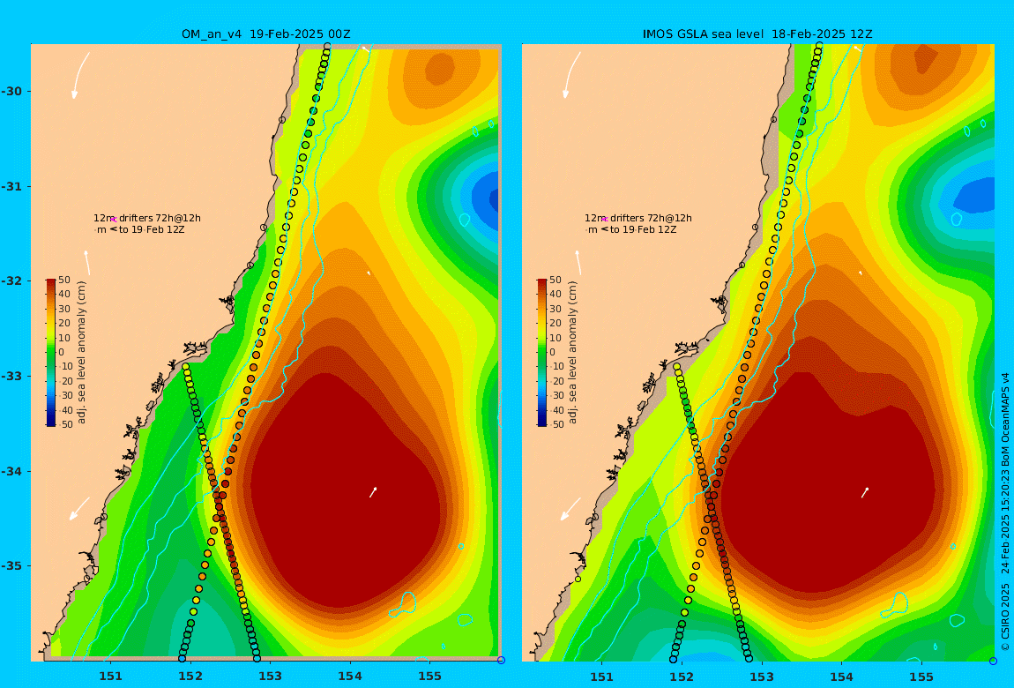This screenshot has width=1014, height=688.
Task: Click '12m drifters 72h@12h' text in left panel
Action: [146, 218]
